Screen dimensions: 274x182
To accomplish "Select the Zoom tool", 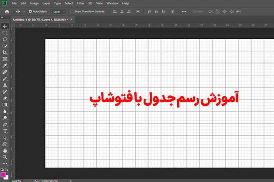I will pyautogui.click(x=5, y=157).
